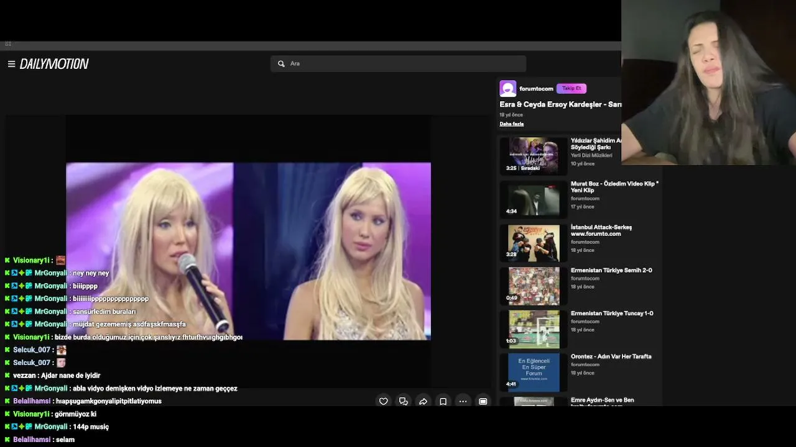Click the chat message 'ney ney ney'
This screenshot has width=796, height=447.
pos(91,273)
